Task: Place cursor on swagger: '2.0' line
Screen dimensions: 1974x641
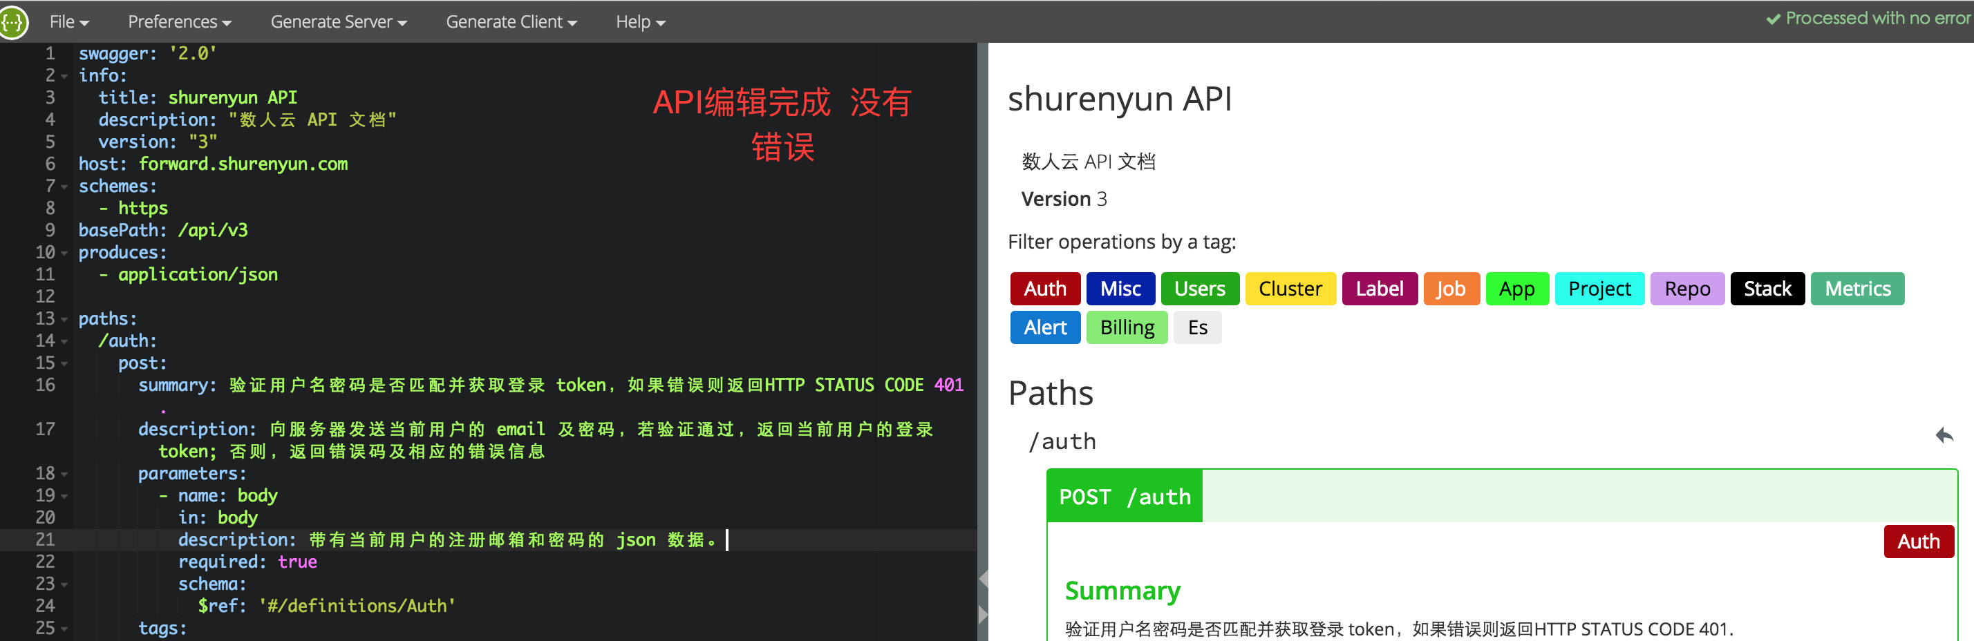Action: (x=148, y=54)
